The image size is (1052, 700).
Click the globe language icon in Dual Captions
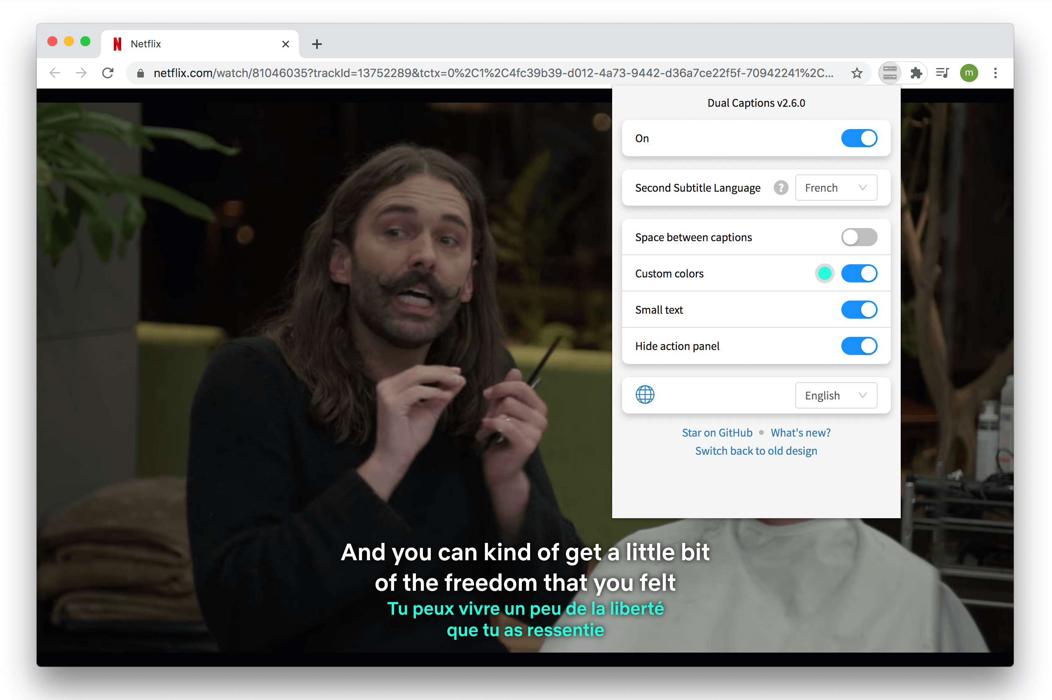[x=644, y=395]
